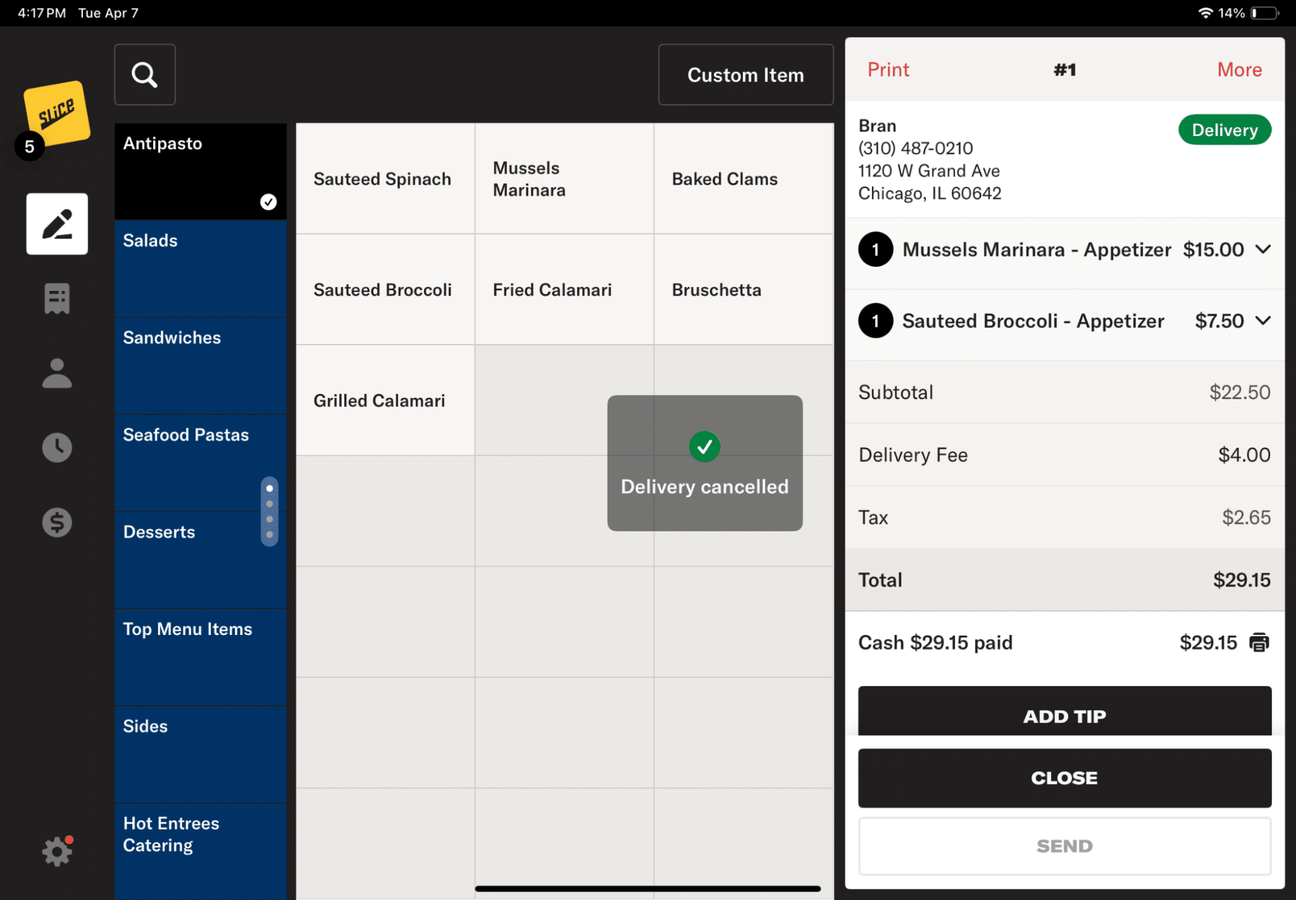Open the search magnifier icon
The image size is (1296, 900).
coord(145,75)
